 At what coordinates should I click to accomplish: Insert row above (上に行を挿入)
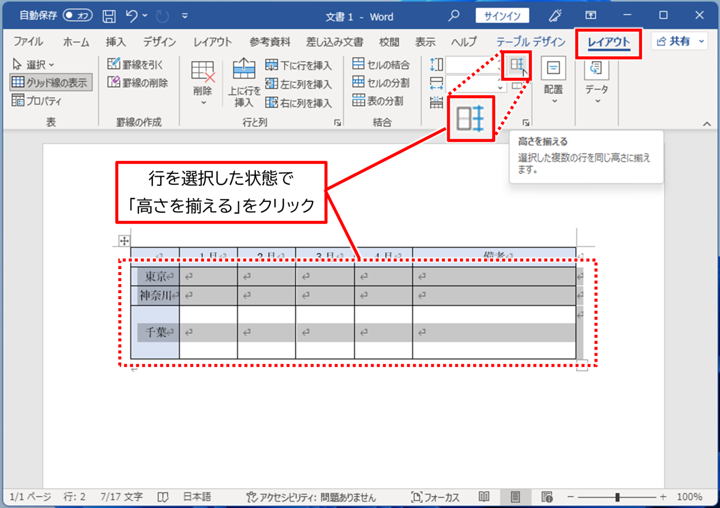point(244,82)
